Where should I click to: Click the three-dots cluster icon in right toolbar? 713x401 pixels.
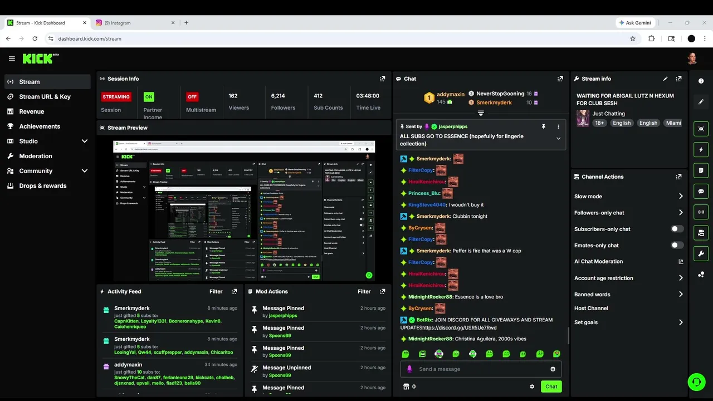[701, 274]
